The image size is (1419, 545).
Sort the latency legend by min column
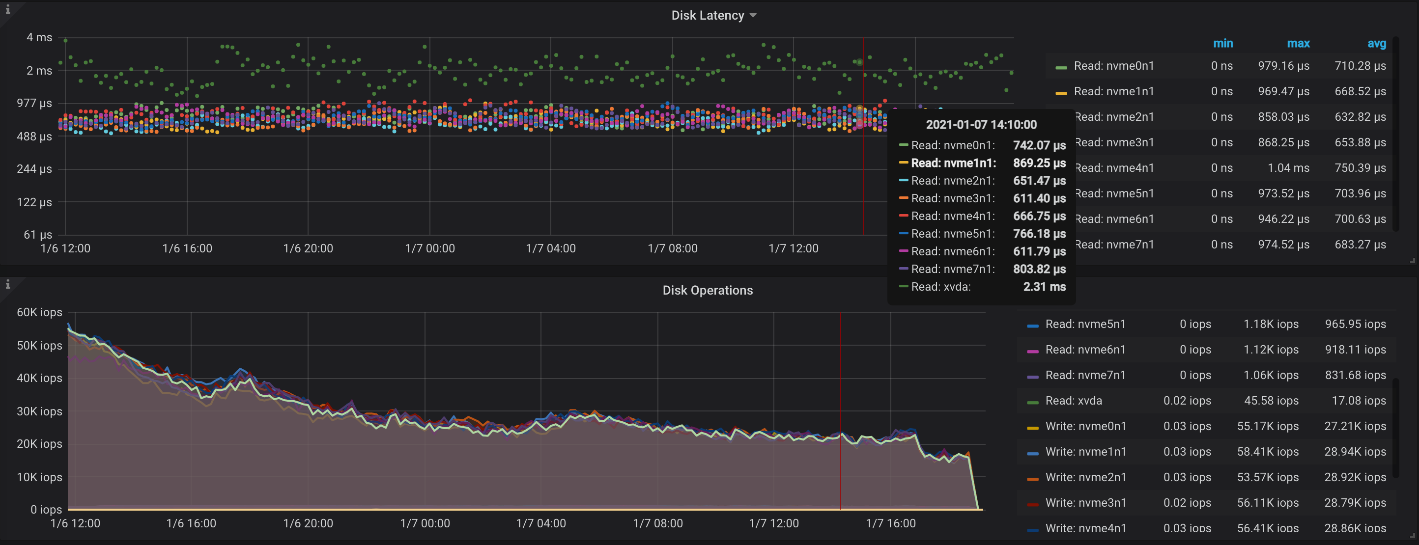tap(1223, 44)
